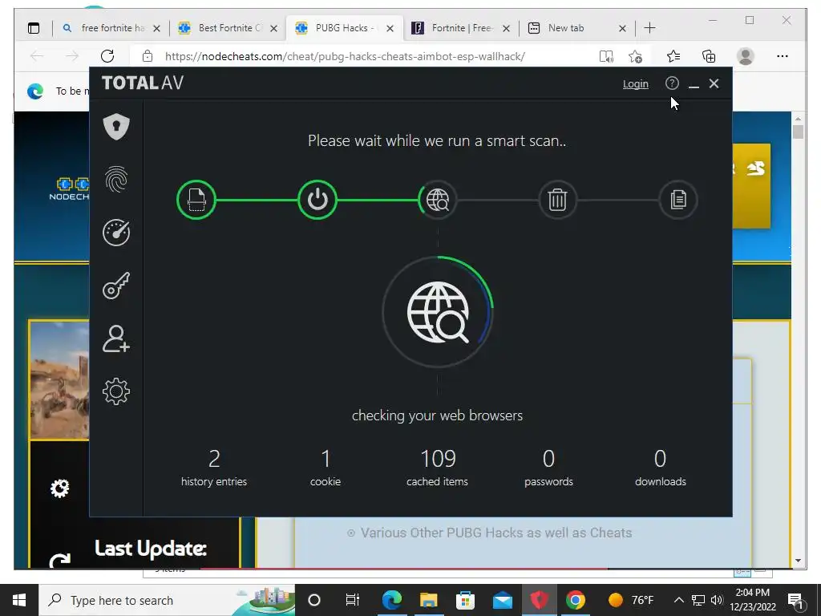821x616 pixels.
Task: Open Microsoft Store from taskbar
Action: click(x=465, y=600)
